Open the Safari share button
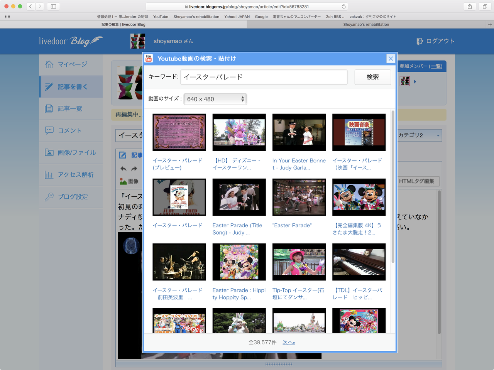The height and width of the screenshot is (370, 494). tap(470, 7)
